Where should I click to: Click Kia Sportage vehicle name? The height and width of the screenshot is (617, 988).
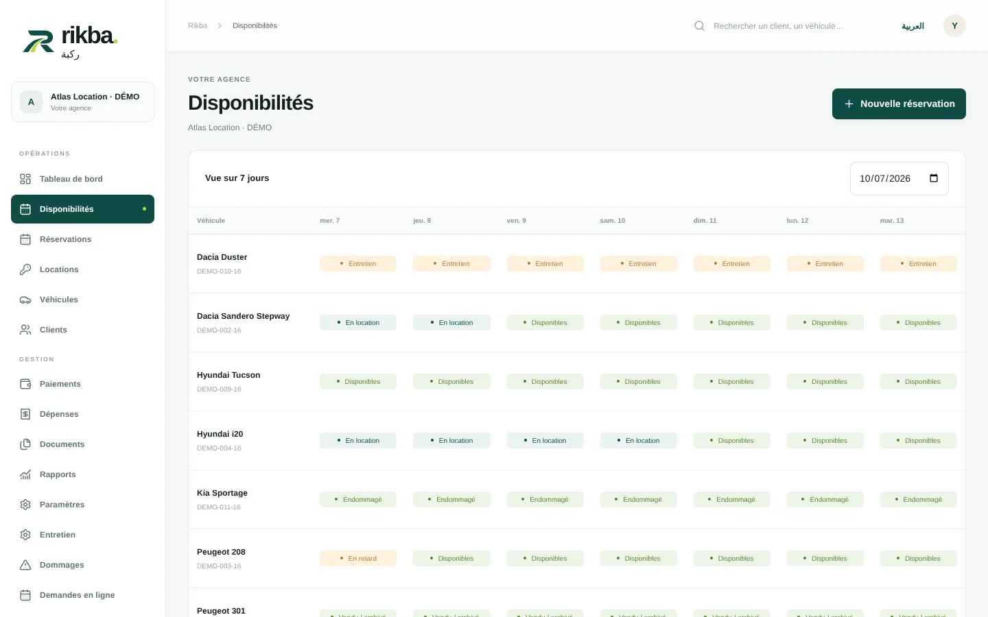[x=222, y=493]
